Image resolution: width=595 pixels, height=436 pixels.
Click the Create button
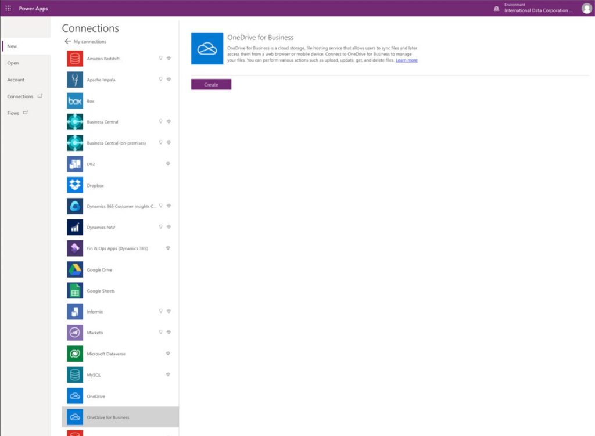click(211, 85)
